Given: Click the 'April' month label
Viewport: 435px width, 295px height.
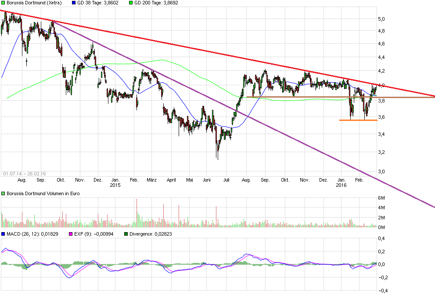Looking at the screenshot, I should [171, 180].
